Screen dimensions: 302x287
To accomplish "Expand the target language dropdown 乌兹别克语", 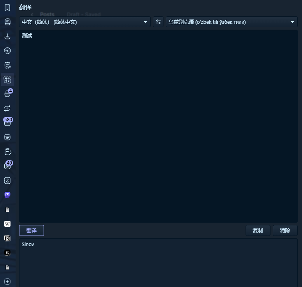I will (x=232, y=22).
